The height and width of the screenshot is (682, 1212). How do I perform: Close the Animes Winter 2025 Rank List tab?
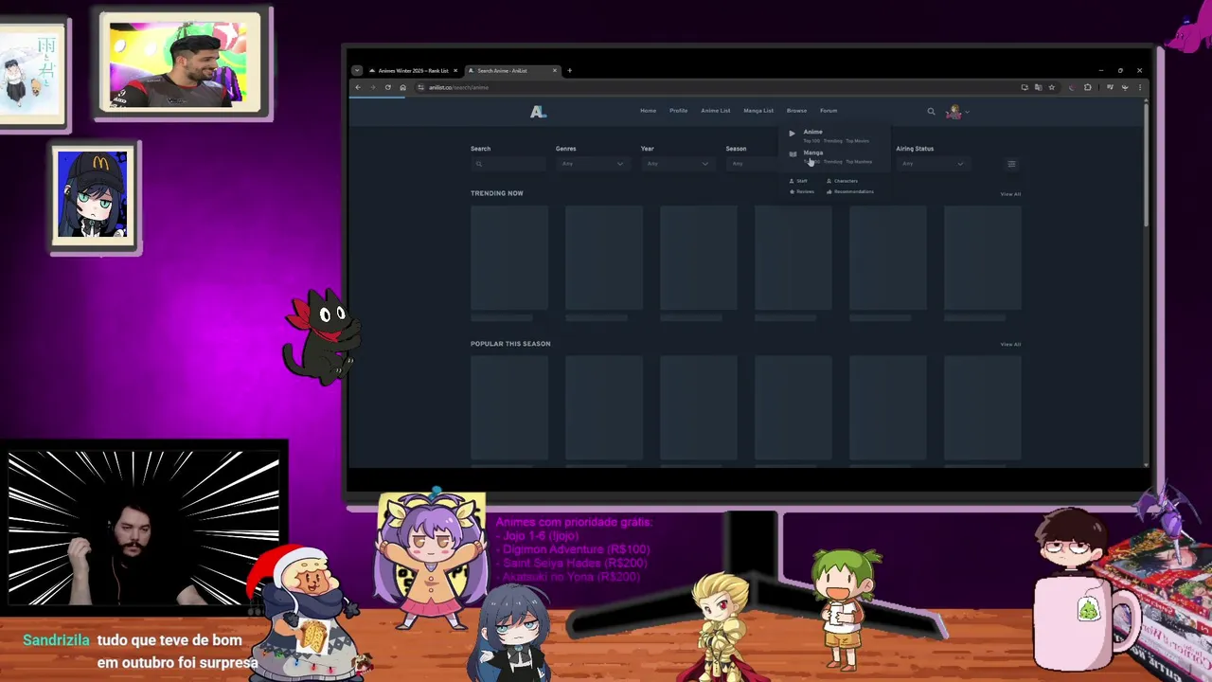[455, 70]
